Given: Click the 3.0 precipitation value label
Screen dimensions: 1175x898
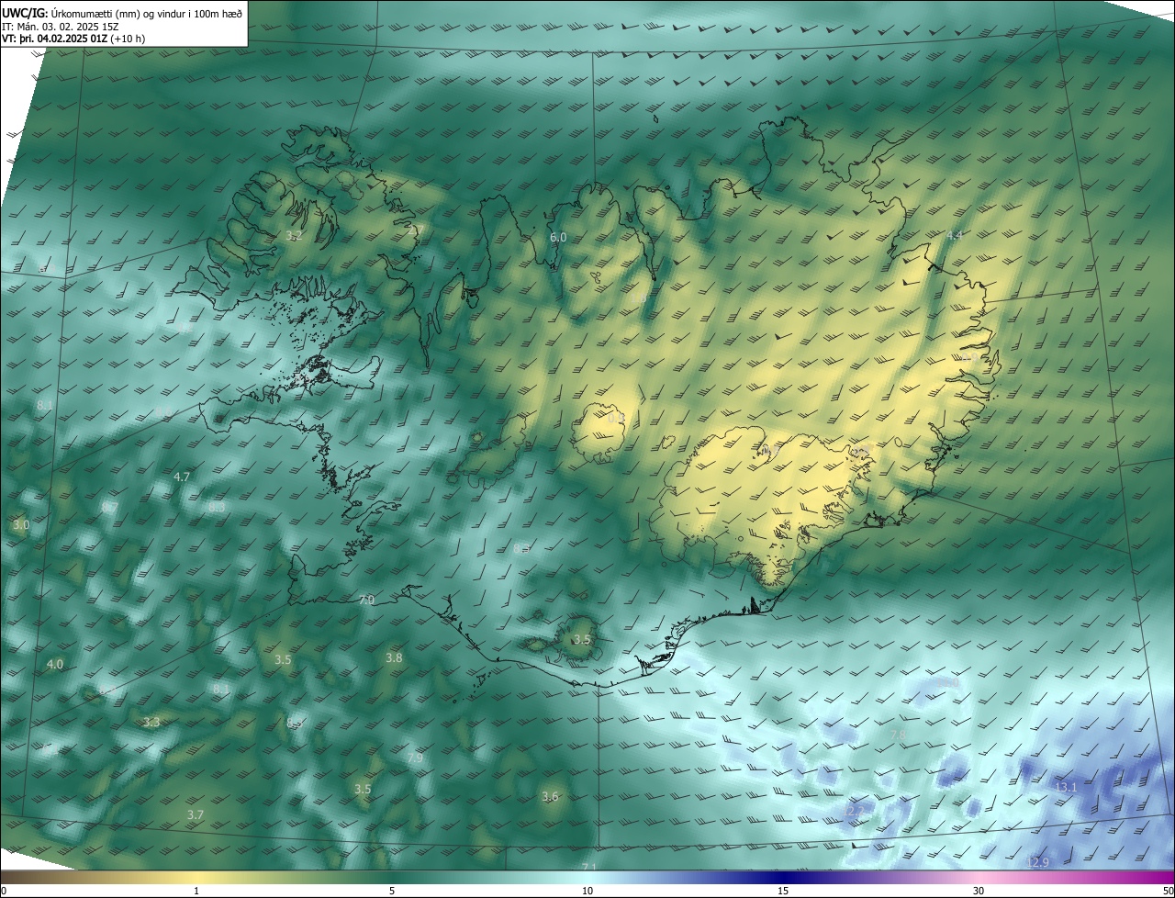Looking at the screenshot, I should [x=21, y=524].
